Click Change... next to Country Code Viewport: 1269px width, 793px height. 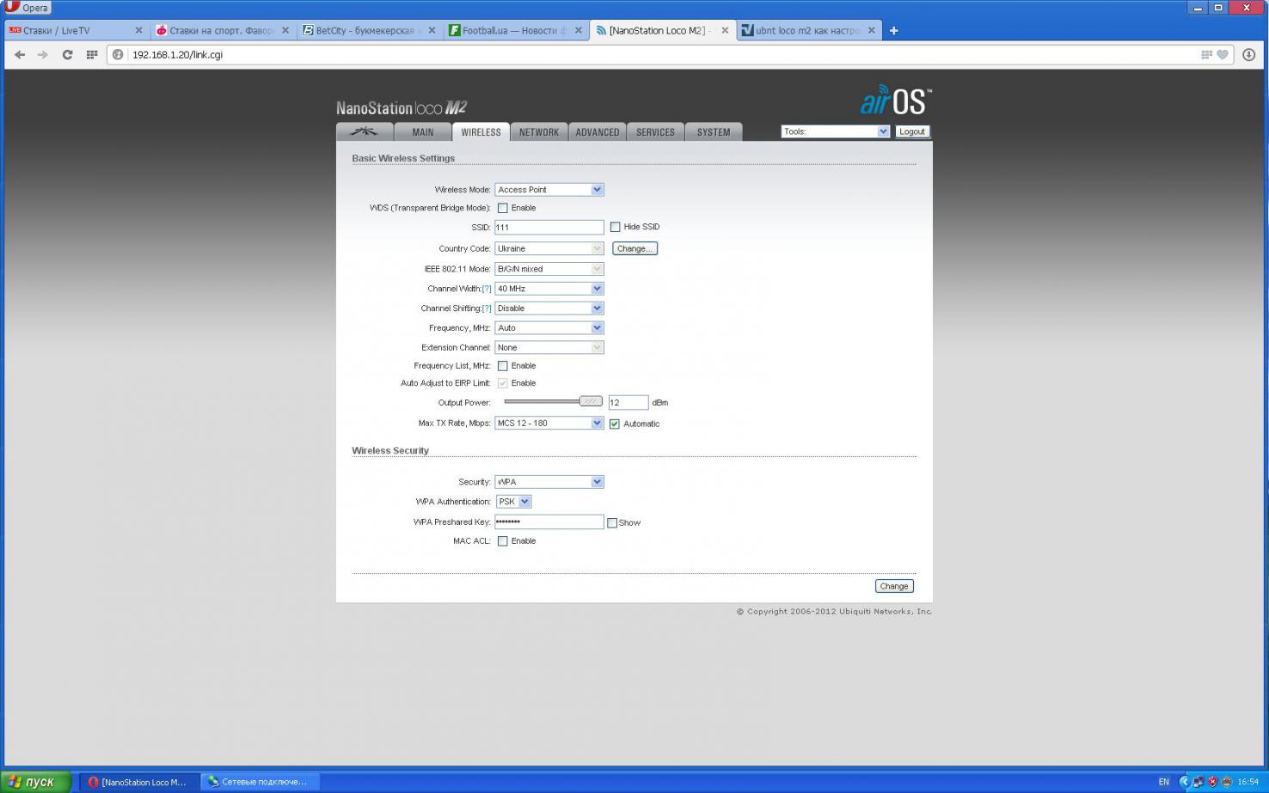634,248
